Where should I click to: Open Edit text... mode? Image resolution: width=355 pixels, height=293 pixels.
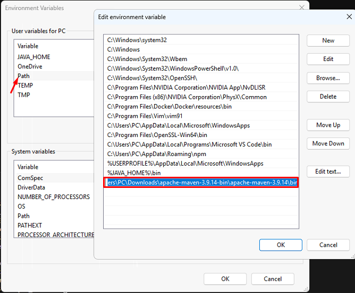point(328,171)
